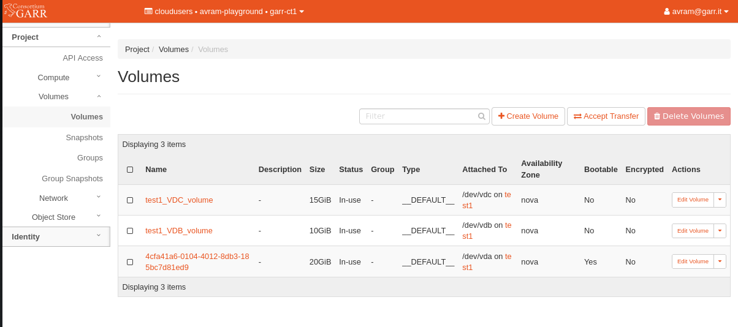
Task: Expand the Identity sidebar section
Action: pos(56,236)
